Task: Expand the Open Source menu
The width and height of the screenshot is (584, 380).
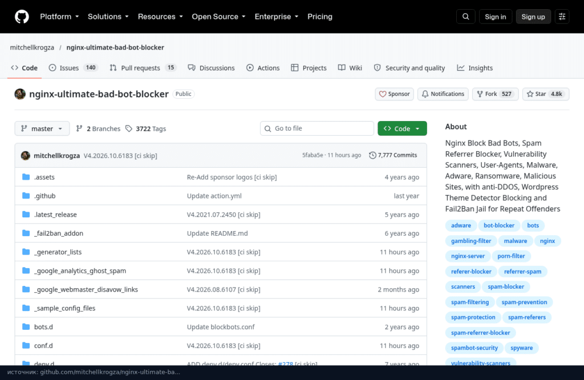Action: coord(218,17)
